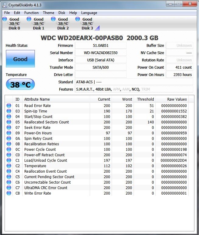This screenshot has width=199, height=235.
Task: Click the Serial Number field
Action: (x=101, y=53)
